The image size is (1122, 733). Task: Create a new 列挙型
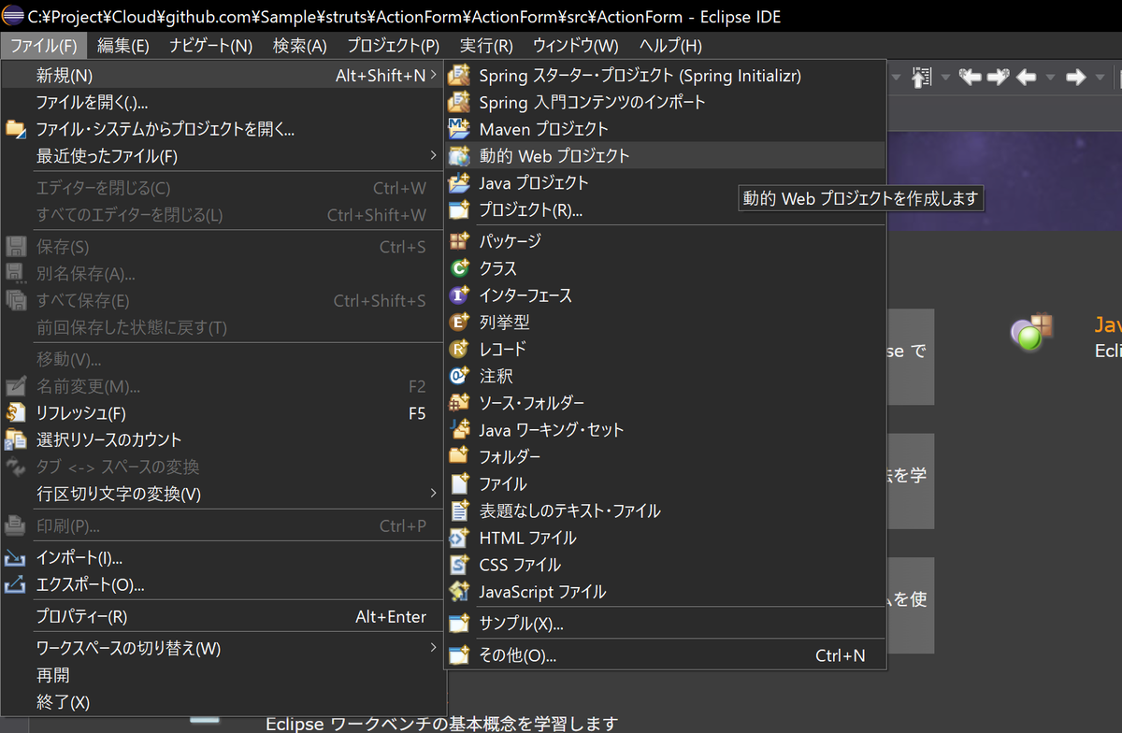pyautogui.click(x=665, y=323)
